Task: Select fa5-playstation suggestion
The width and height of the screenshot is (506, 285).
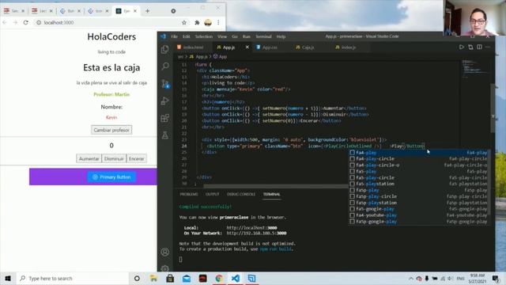Action: 419,184
